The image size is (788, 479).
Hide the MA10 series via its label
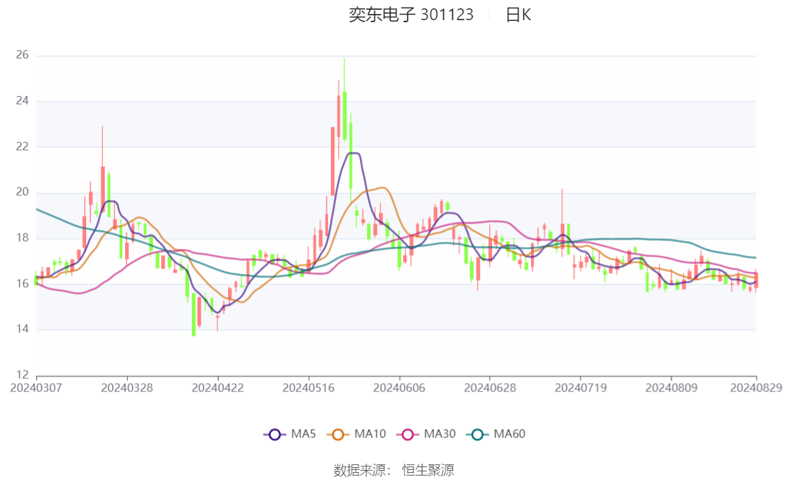coord(370,434)
